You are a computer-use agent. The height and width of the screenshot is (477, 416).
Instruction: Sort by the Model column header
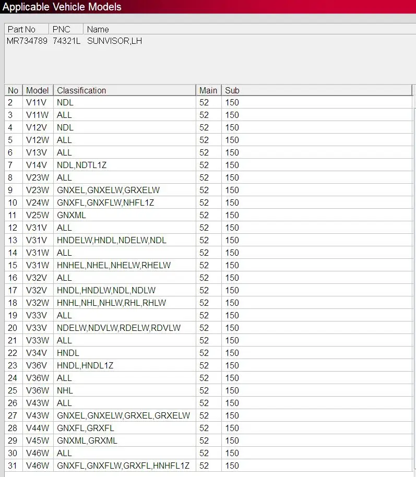38,90
